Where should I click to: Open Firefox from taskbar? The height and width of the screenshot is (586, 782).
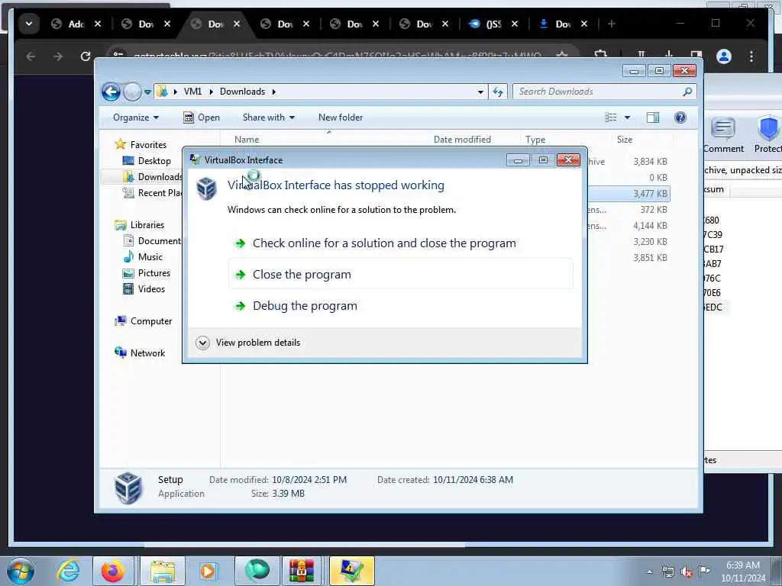pos(113,571)
